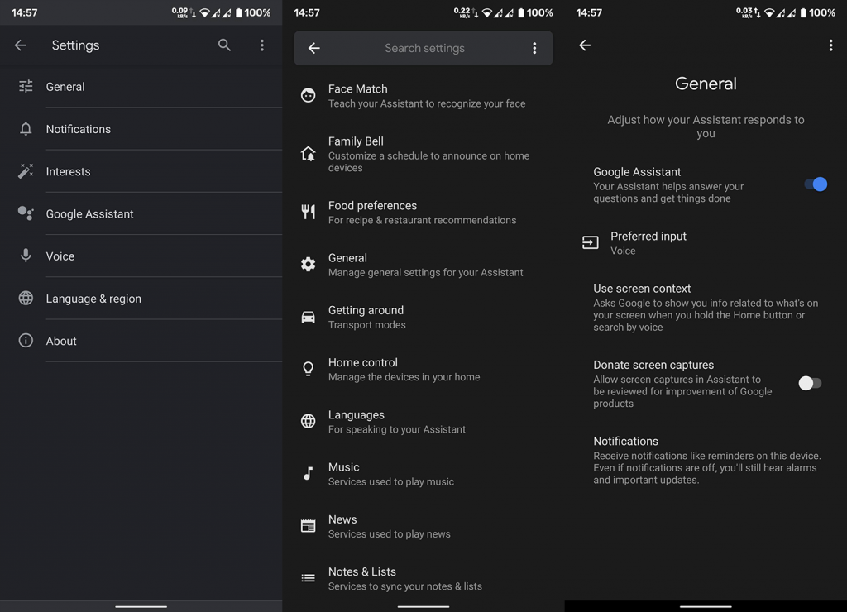This screenshot has width=847, height=612.
Task: Enable the Donate screen captures switch
Action: (x=810, y=383)
